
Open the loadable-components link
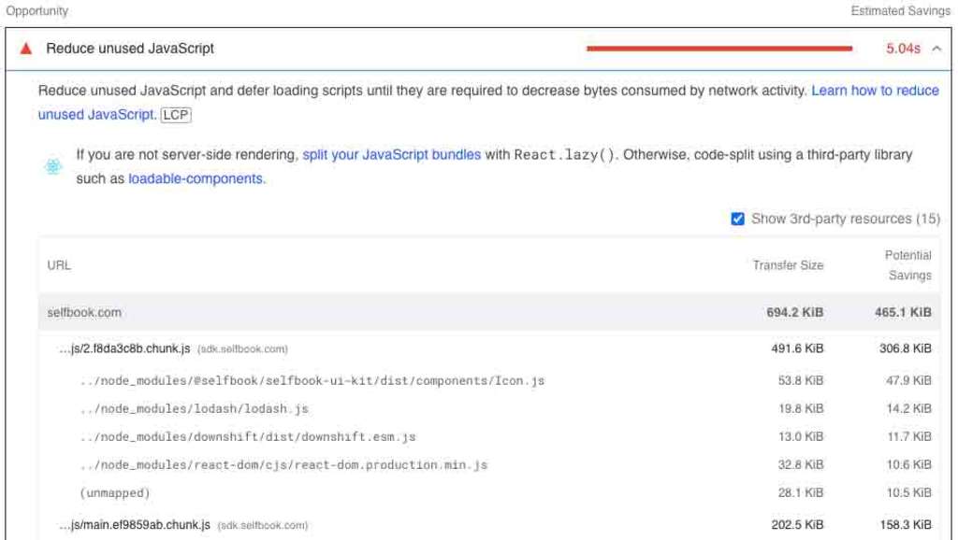click(x=196, y=178)
